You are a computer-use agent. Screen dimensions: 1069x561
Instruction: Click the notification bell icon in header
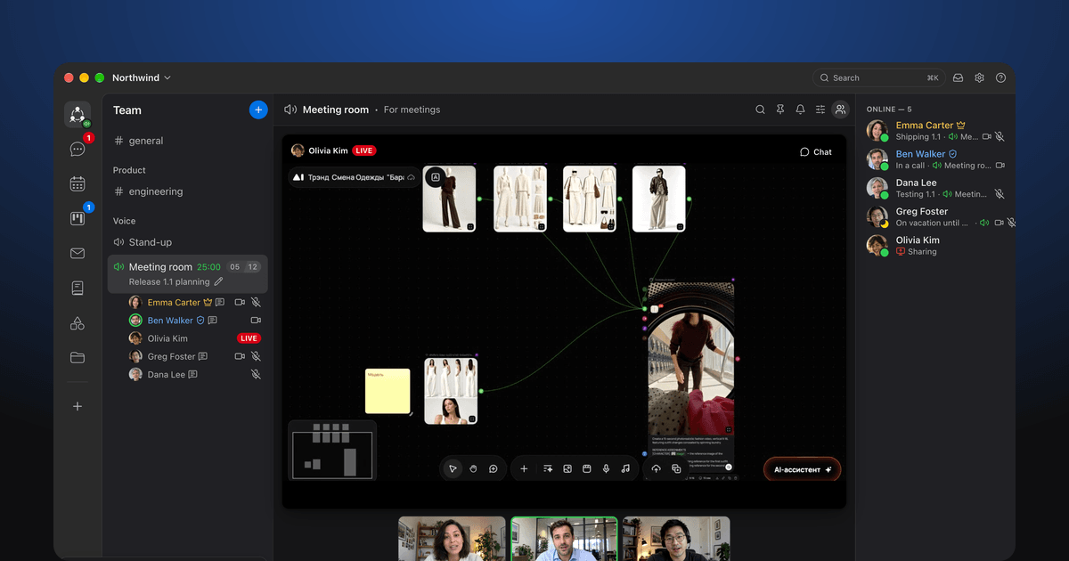click(800, 110)
